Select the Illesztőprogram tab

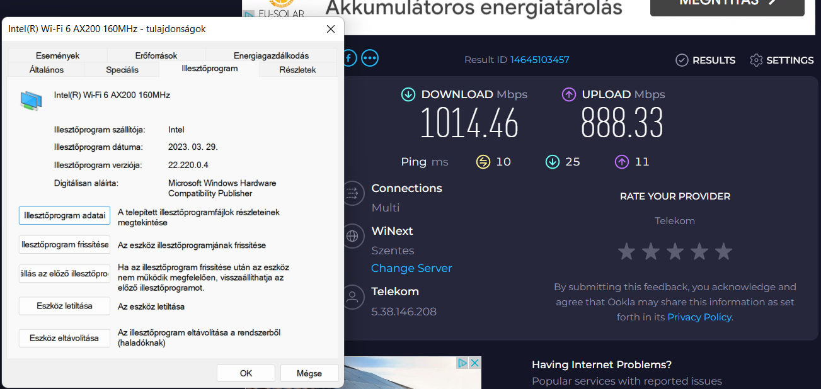[209, 69]
